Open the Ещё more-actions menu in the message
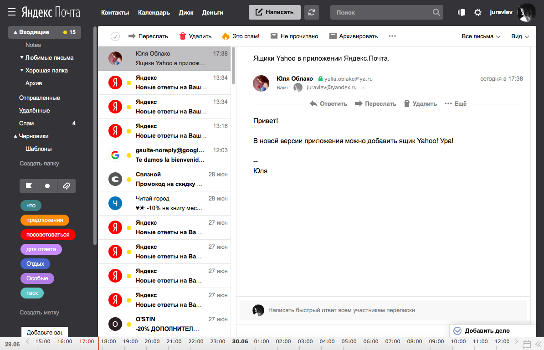Viewport: 544px width, 350px height. (456, 104)
